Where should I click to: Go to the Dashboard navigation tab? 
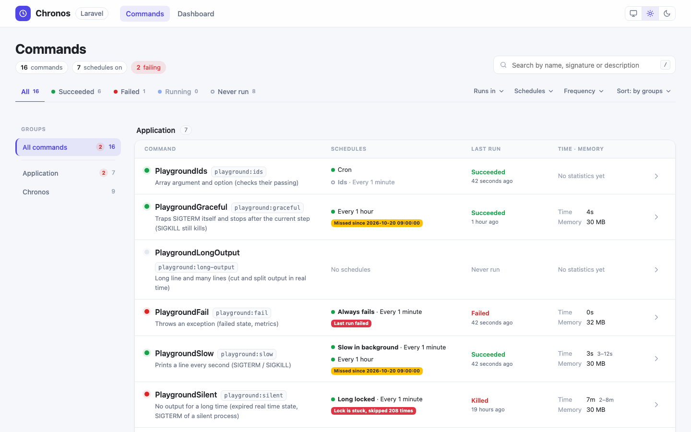196,13
